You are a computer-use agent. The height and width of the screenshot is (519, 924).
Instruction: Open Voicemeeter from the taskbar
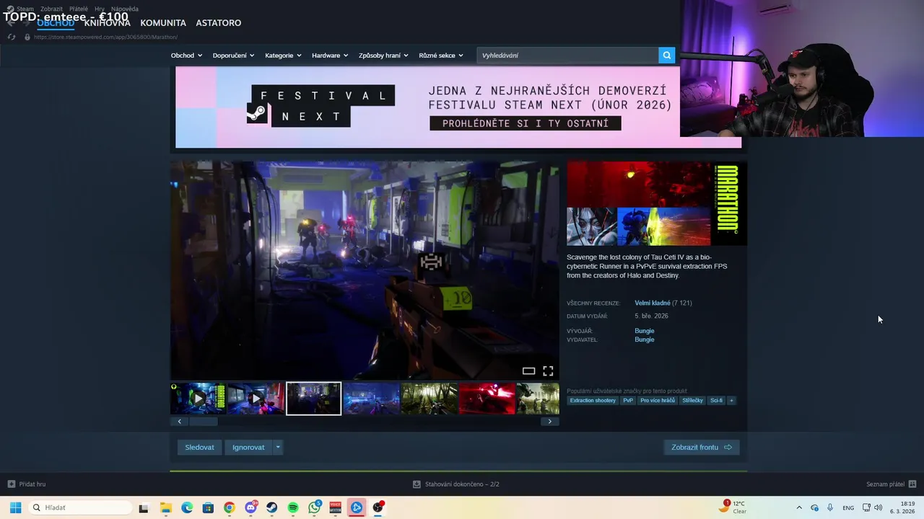335,507
